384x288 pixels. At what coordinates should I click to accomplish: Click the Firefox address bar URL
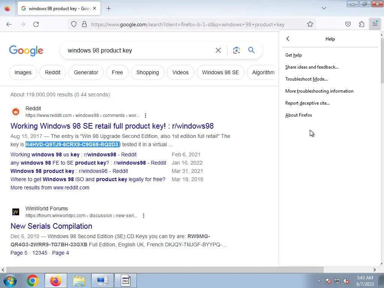coord(187,24)
